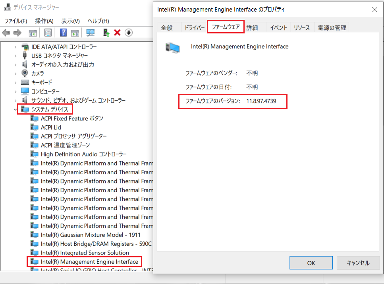Open the ヘルプ(H) menu
384x284 pixels.
[x=98, y=21]
